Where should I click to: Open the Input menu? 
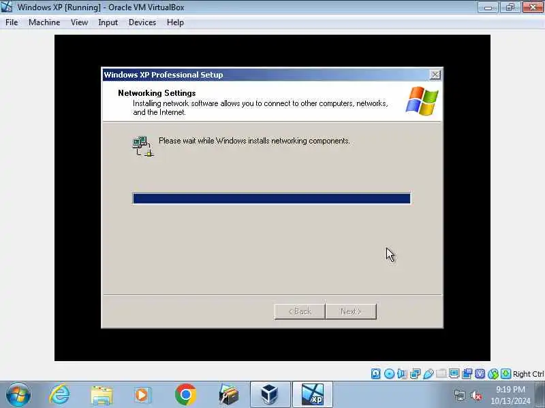(108, 22)
